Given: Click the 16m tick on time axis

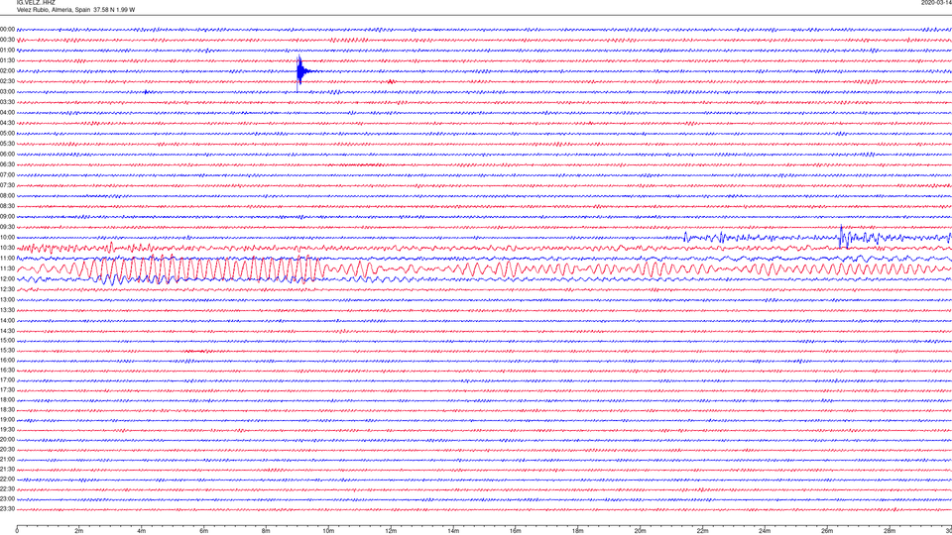Looking at the screenshot, I should [516, 531].
